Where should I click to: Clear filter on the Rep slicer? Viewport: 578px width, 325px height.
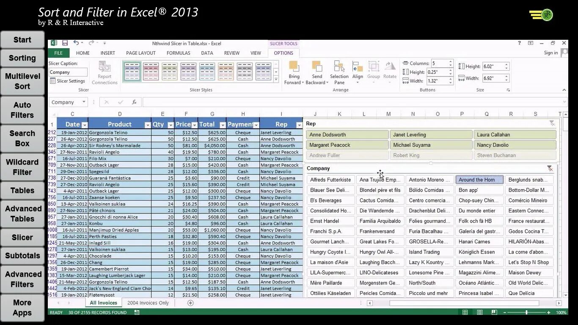552,123
